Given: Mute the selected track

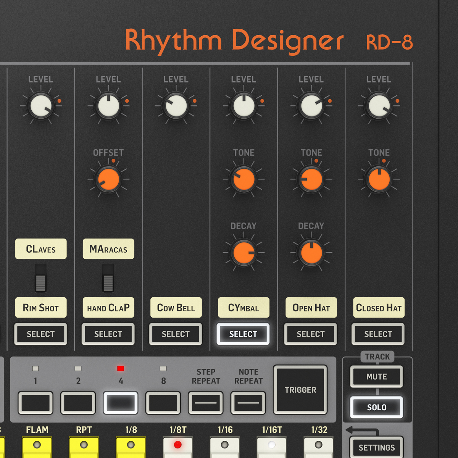Looking at the screenshot, I should click(376, 377).
